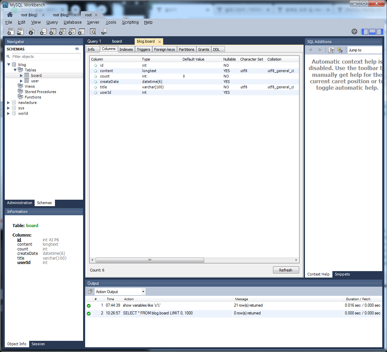The width and height of the screenshot is (387, 352).
Task: Open the Server menu
Action: pos(93,22)
